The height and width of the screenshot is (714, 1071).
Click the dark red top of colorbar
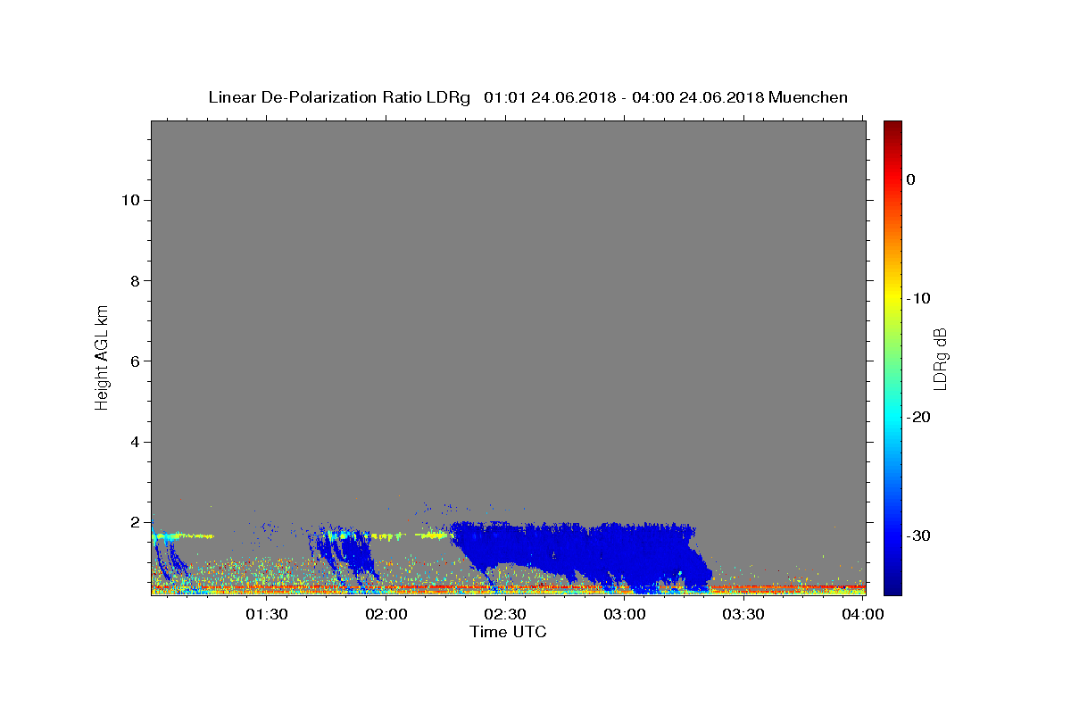[x=892, y=129]
